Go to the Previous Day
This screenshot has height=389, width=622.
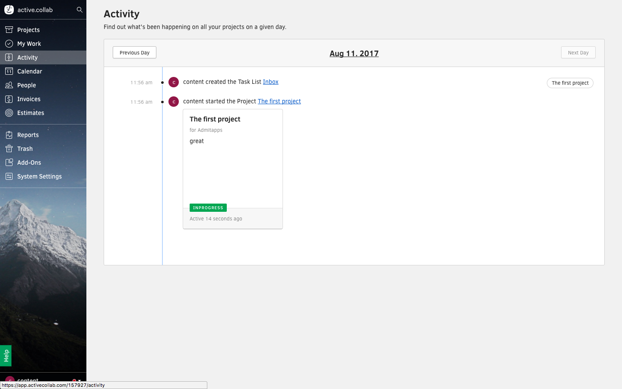134,52
